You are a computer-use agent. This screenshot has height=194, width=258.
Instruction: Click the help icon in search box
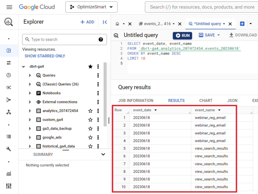coord(101,39)
